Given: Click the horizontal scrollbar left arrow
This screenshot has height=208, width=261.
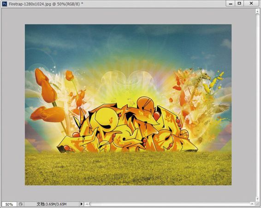Looking at the screenshot, I should (x=87, y=204).
